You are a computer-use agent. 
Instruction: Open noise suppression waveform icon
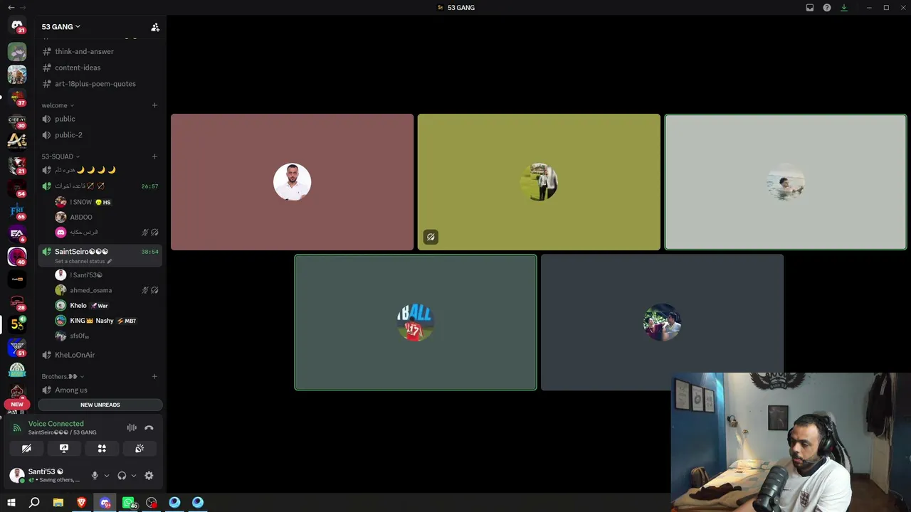(132, 428)
